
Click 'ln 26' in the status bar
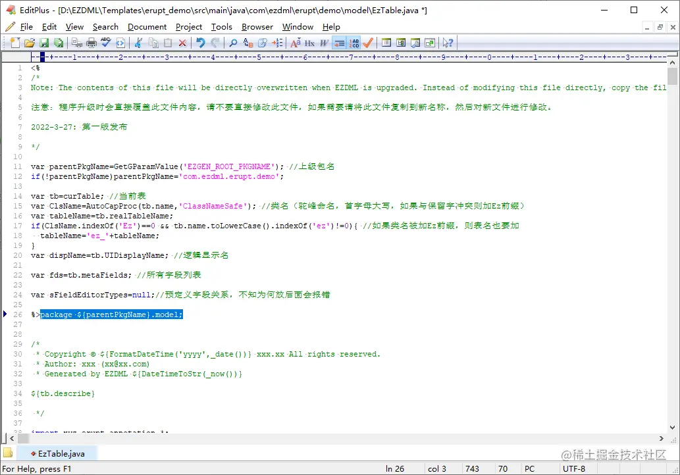pyautogui.click(x=395, y=468)
